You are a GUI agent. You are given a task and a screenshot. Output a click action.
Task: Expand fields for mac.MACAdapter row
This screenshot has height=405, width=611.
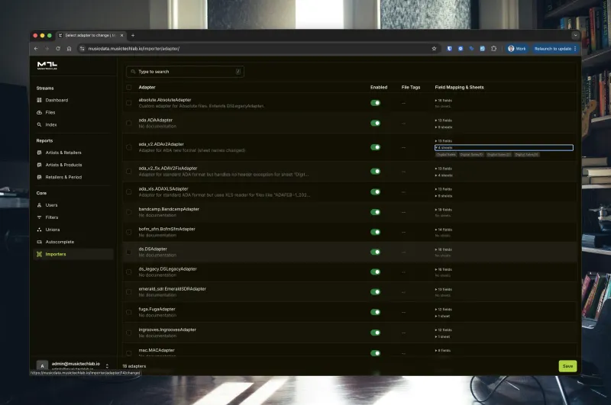(443, 351)
